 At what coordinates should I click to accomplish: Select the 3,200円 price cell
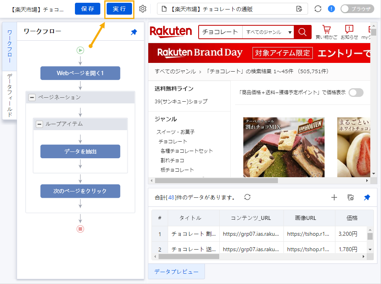(351, 234)
